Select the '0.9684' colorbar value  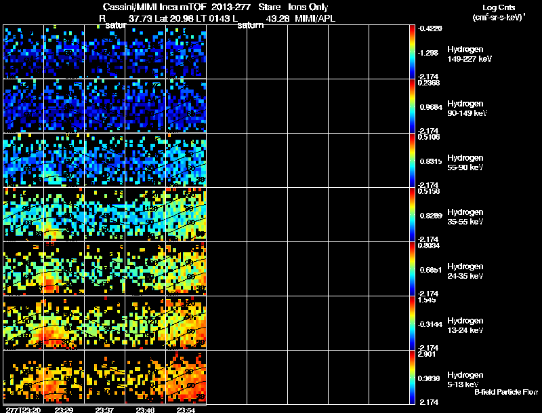tap(431, 107)
